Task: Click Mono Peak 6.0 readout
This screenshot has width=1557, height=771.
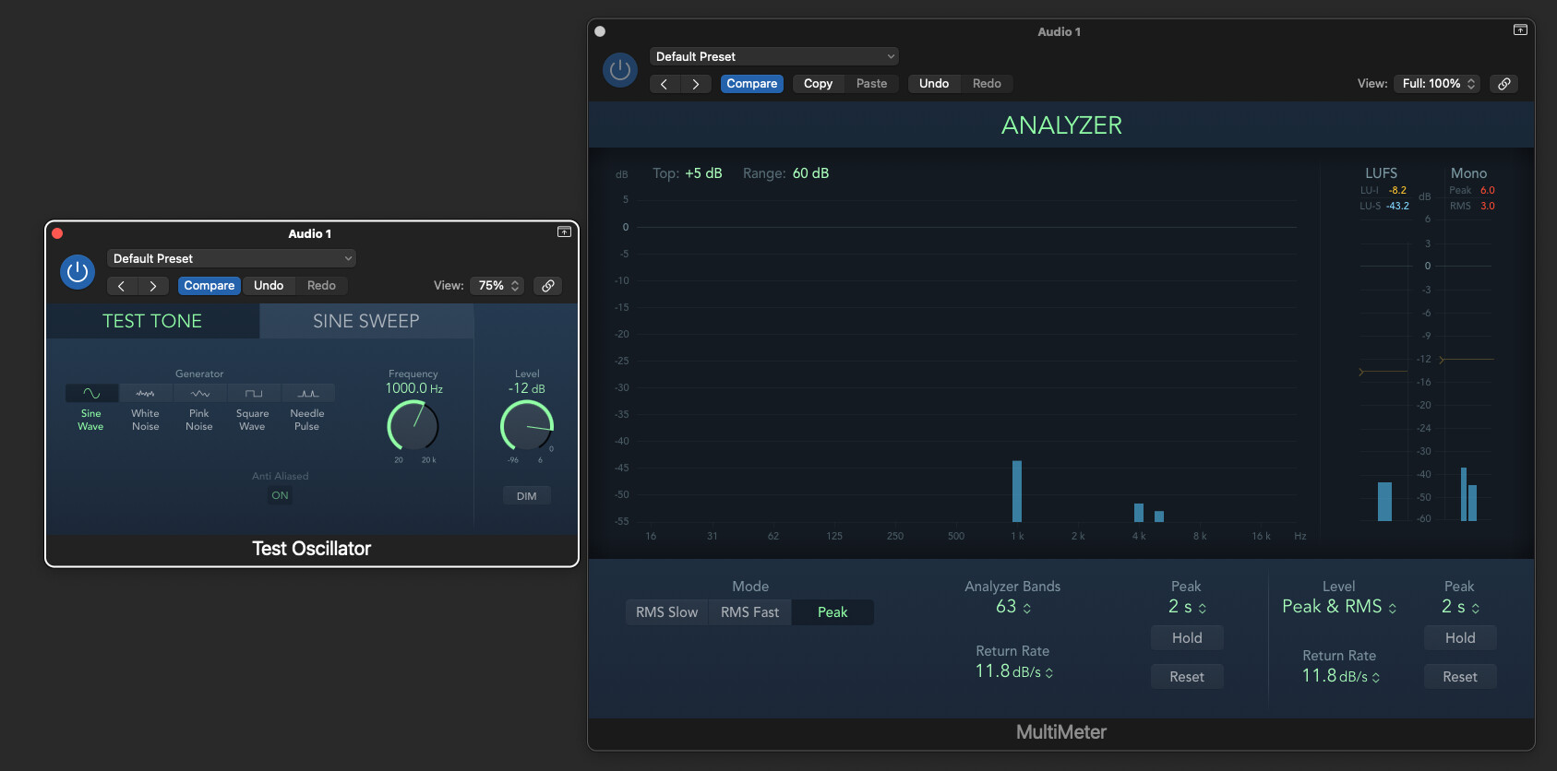Action: click(1488, 191)
